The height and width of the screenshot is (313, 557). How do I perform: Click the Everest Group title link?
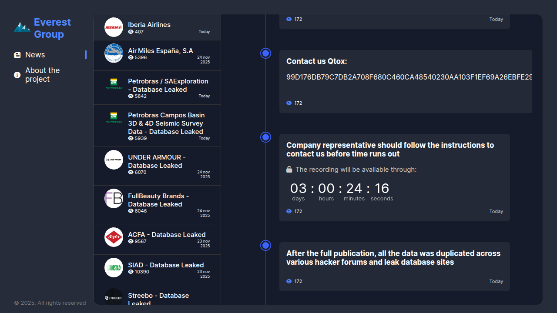52,28
